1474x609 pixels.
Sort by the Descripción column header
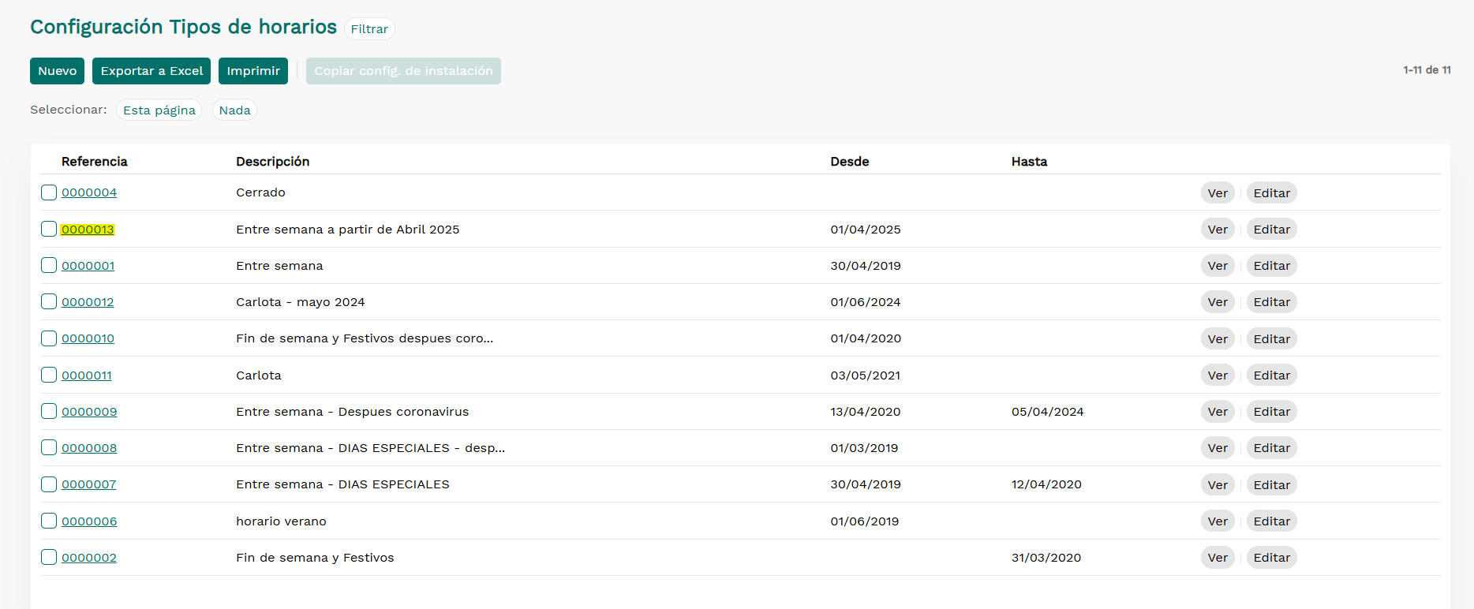coord(272,162)
